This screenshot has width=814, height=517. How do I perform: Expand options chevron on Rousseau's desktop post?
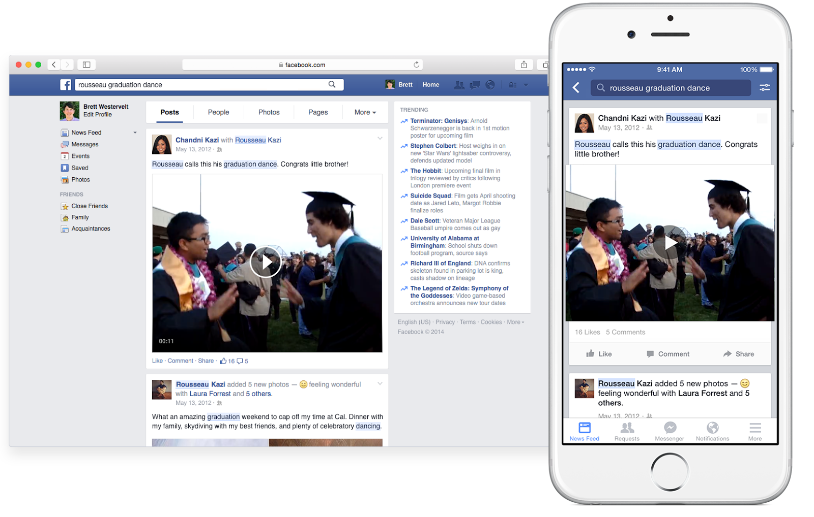(380, 383)
